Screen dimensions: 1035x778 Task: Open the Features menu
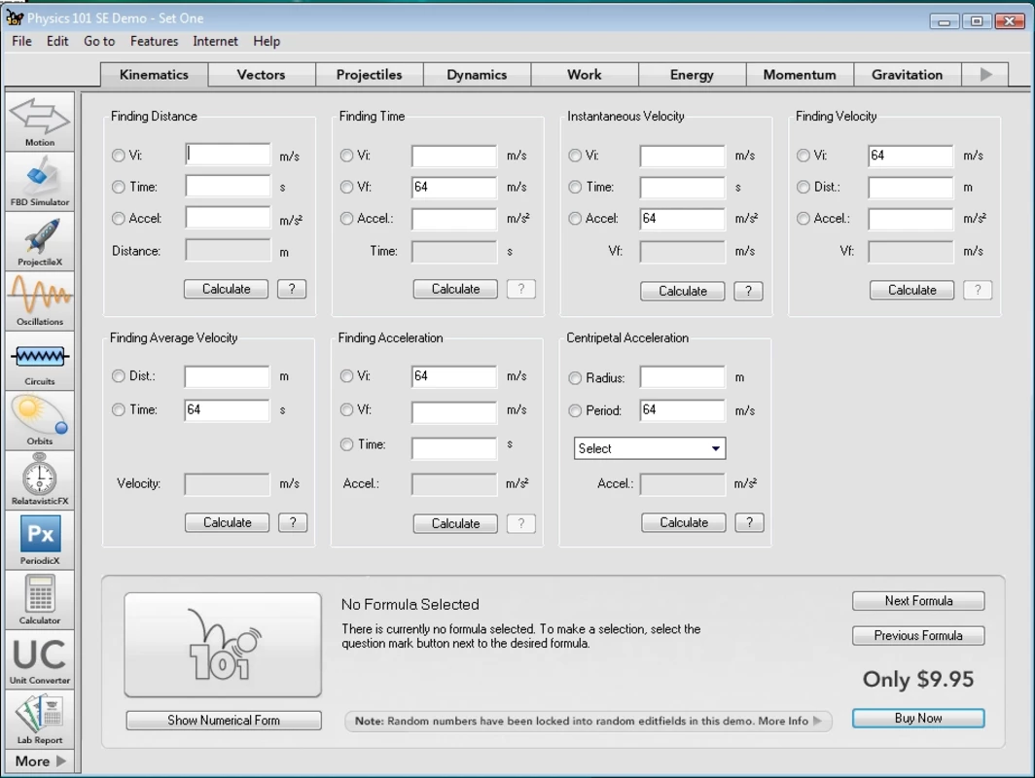(154, 41)
